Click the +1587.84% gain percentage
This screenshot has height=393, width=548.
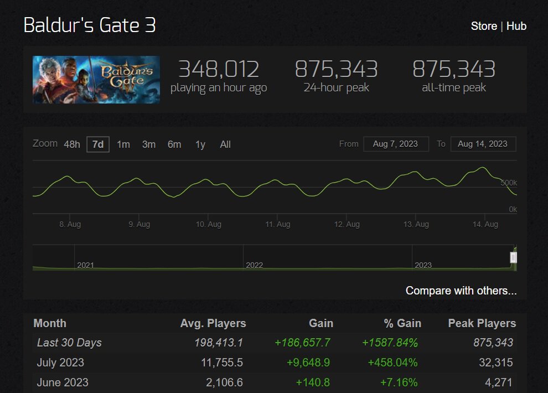coord(390,343)
